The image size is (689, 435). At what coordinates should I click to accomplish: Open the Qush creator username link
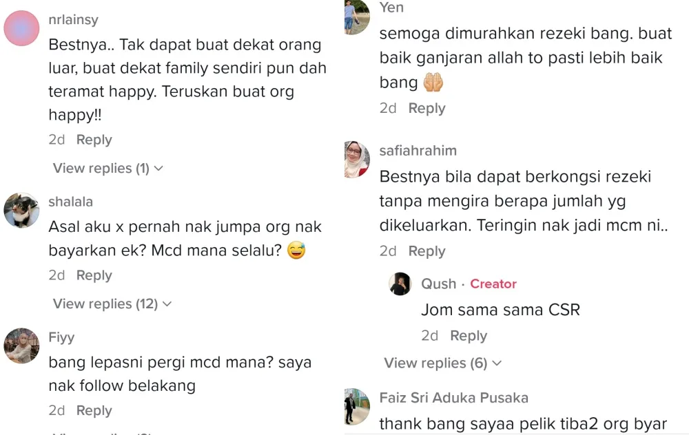click(438, 284)
